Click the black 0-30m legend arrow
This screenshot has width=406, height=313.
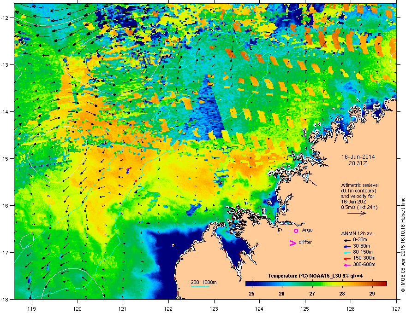(347, 240)
